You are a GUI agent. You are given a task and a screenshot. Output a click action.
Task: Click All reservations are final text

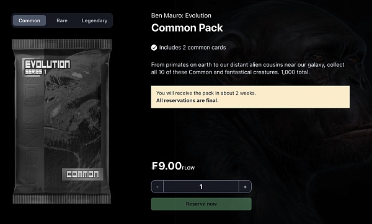(x=187, y=101)
